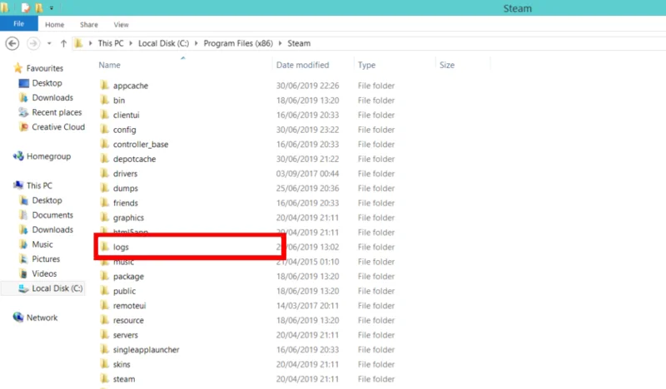Open Videos under This PC
This screenshot has height=389, width=666.
(44, 273)
